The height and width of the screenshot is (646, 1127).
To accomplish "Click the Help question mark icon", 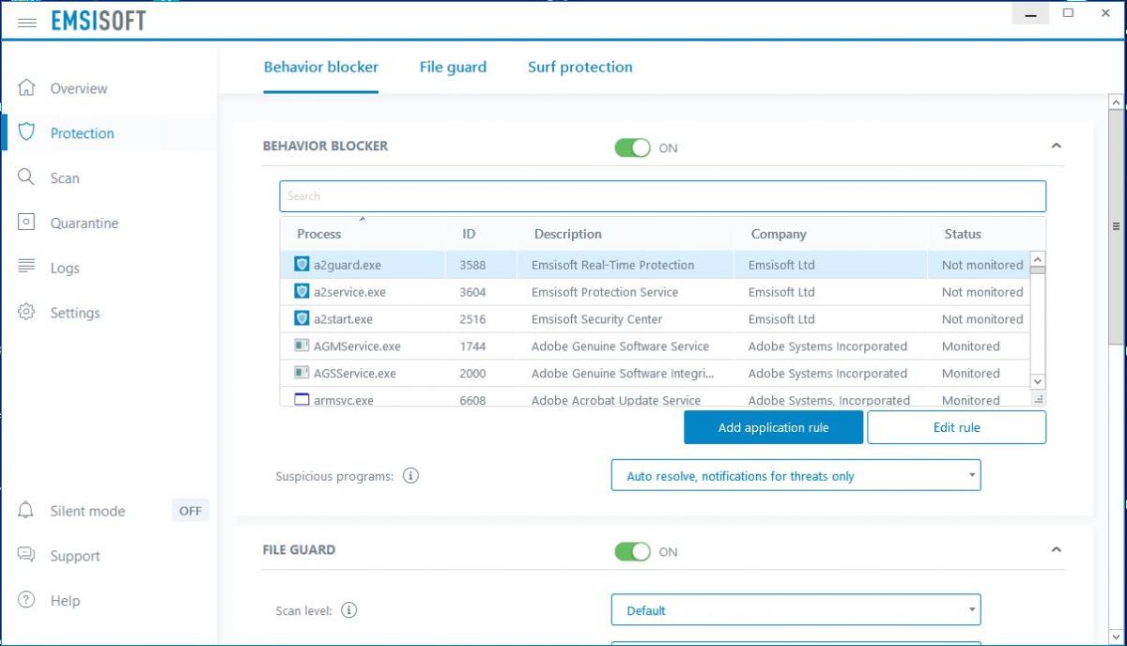I will pos(26,600).
